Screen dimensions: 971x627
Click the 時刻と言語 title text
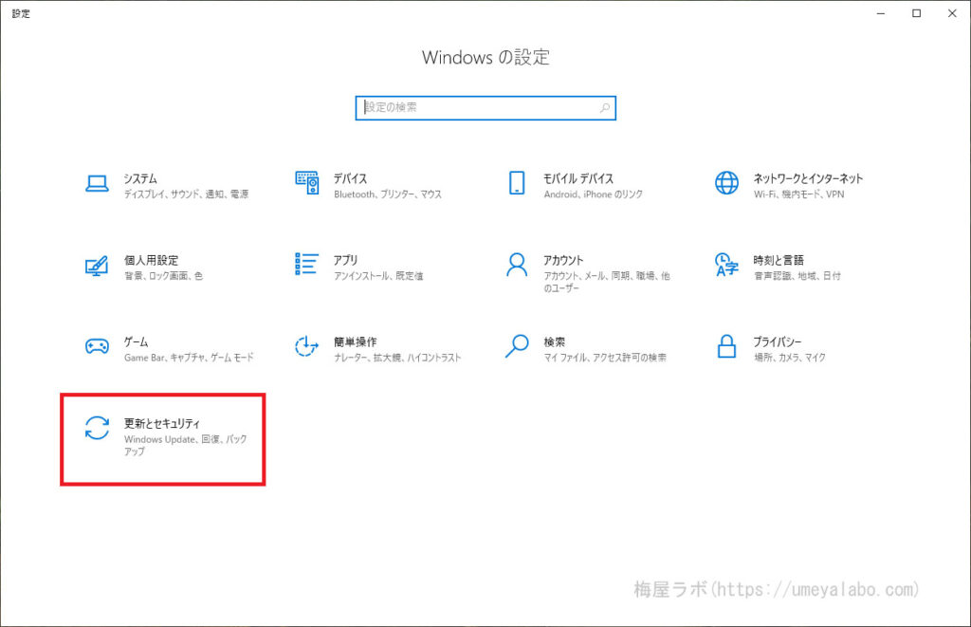coord(779,260)
